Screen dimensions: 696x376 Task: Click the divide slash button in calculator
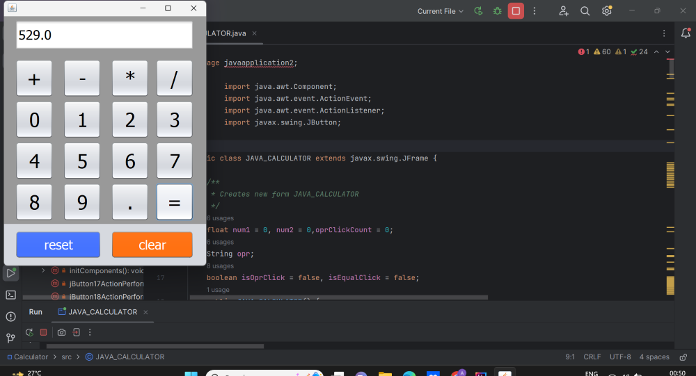pos(175,79)
